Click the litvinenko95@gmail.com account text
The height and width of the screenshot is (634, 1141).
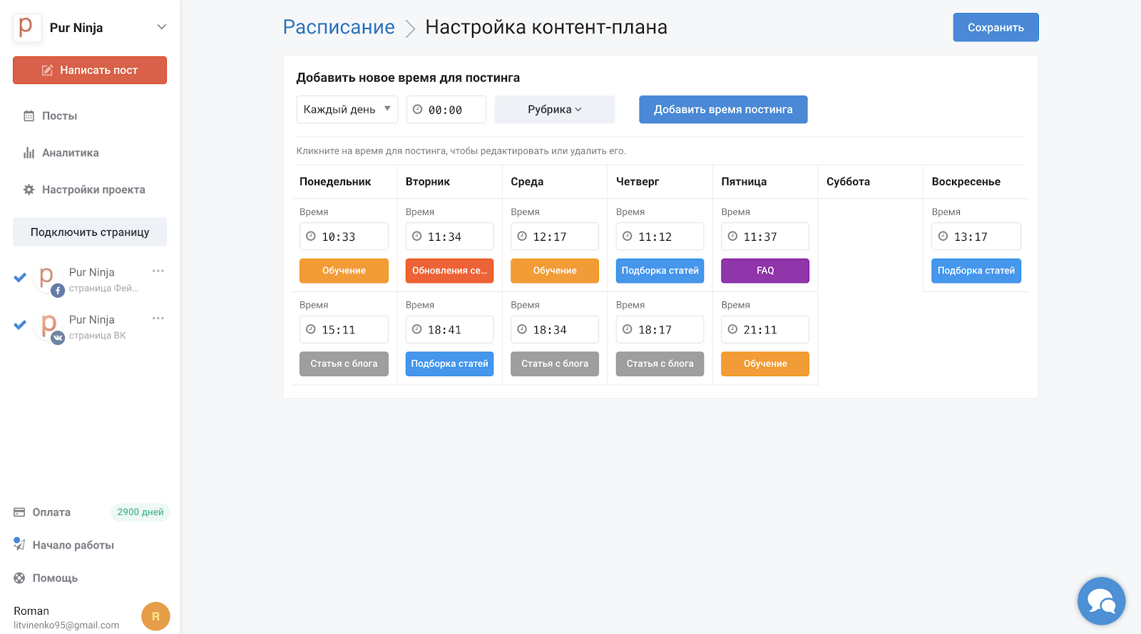[66, 625]
